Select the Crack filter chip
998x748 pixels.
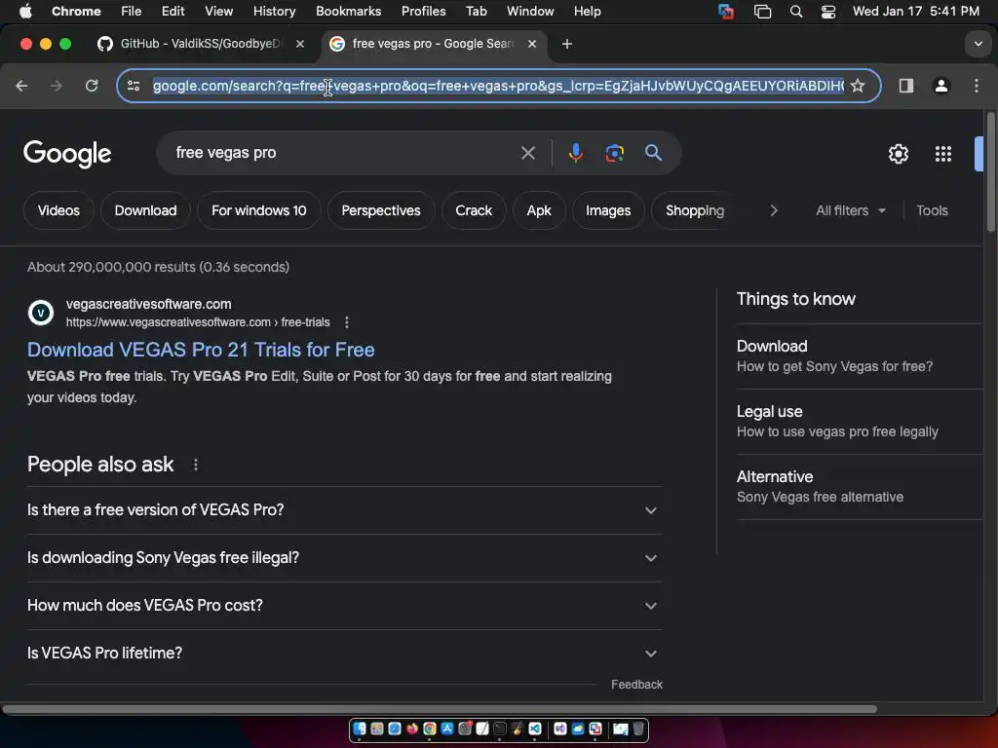[474, 210]
